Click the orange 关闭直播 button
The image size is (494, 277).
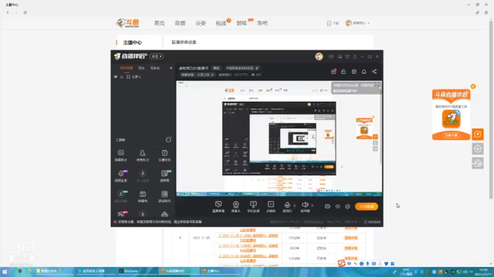click(367, 206)
